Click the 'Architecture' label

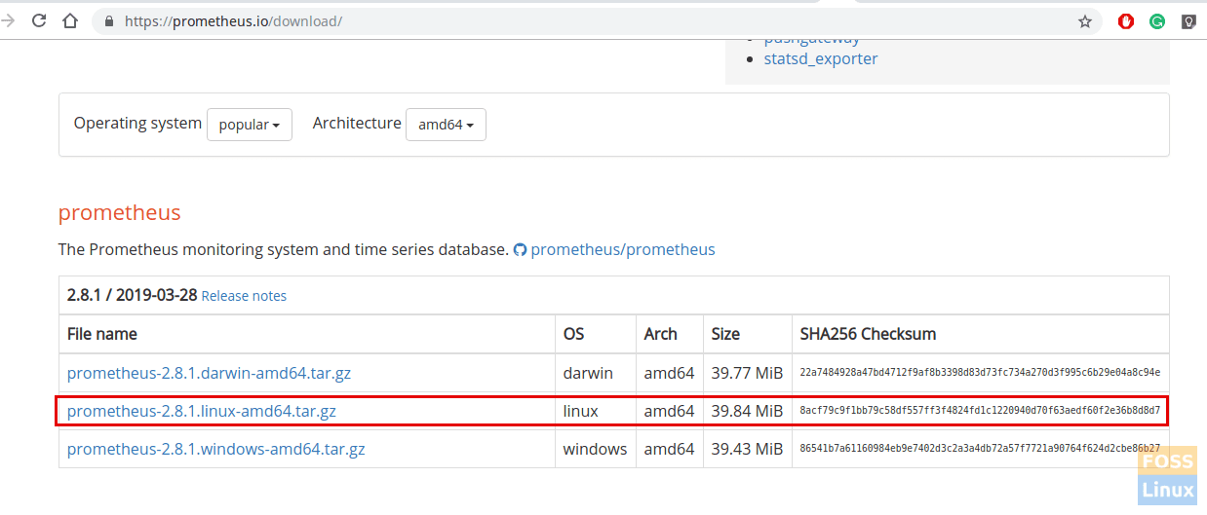pos(357,124)
